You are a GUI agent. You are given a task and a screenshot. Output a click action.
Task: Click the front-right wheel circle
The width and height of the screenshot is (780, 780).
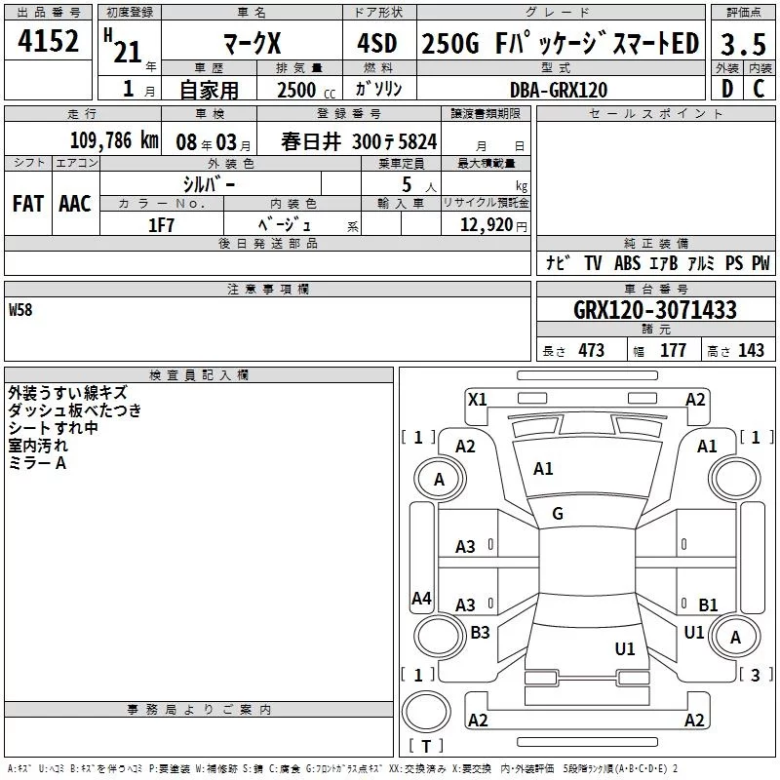(735, 479)
